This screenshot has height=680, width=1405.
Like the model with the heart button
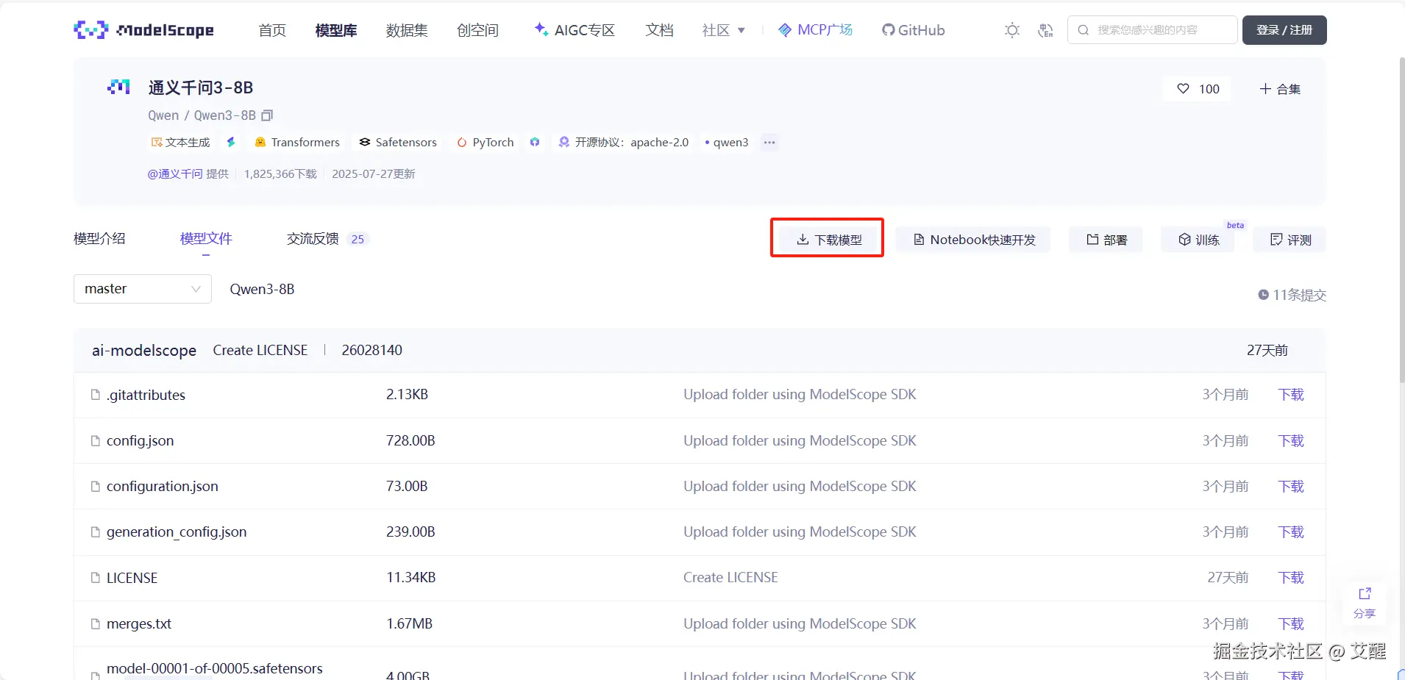1198,89
